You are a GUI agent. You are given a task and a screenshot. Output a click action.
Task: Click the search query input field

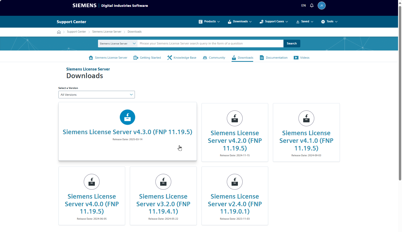(210, 44)
